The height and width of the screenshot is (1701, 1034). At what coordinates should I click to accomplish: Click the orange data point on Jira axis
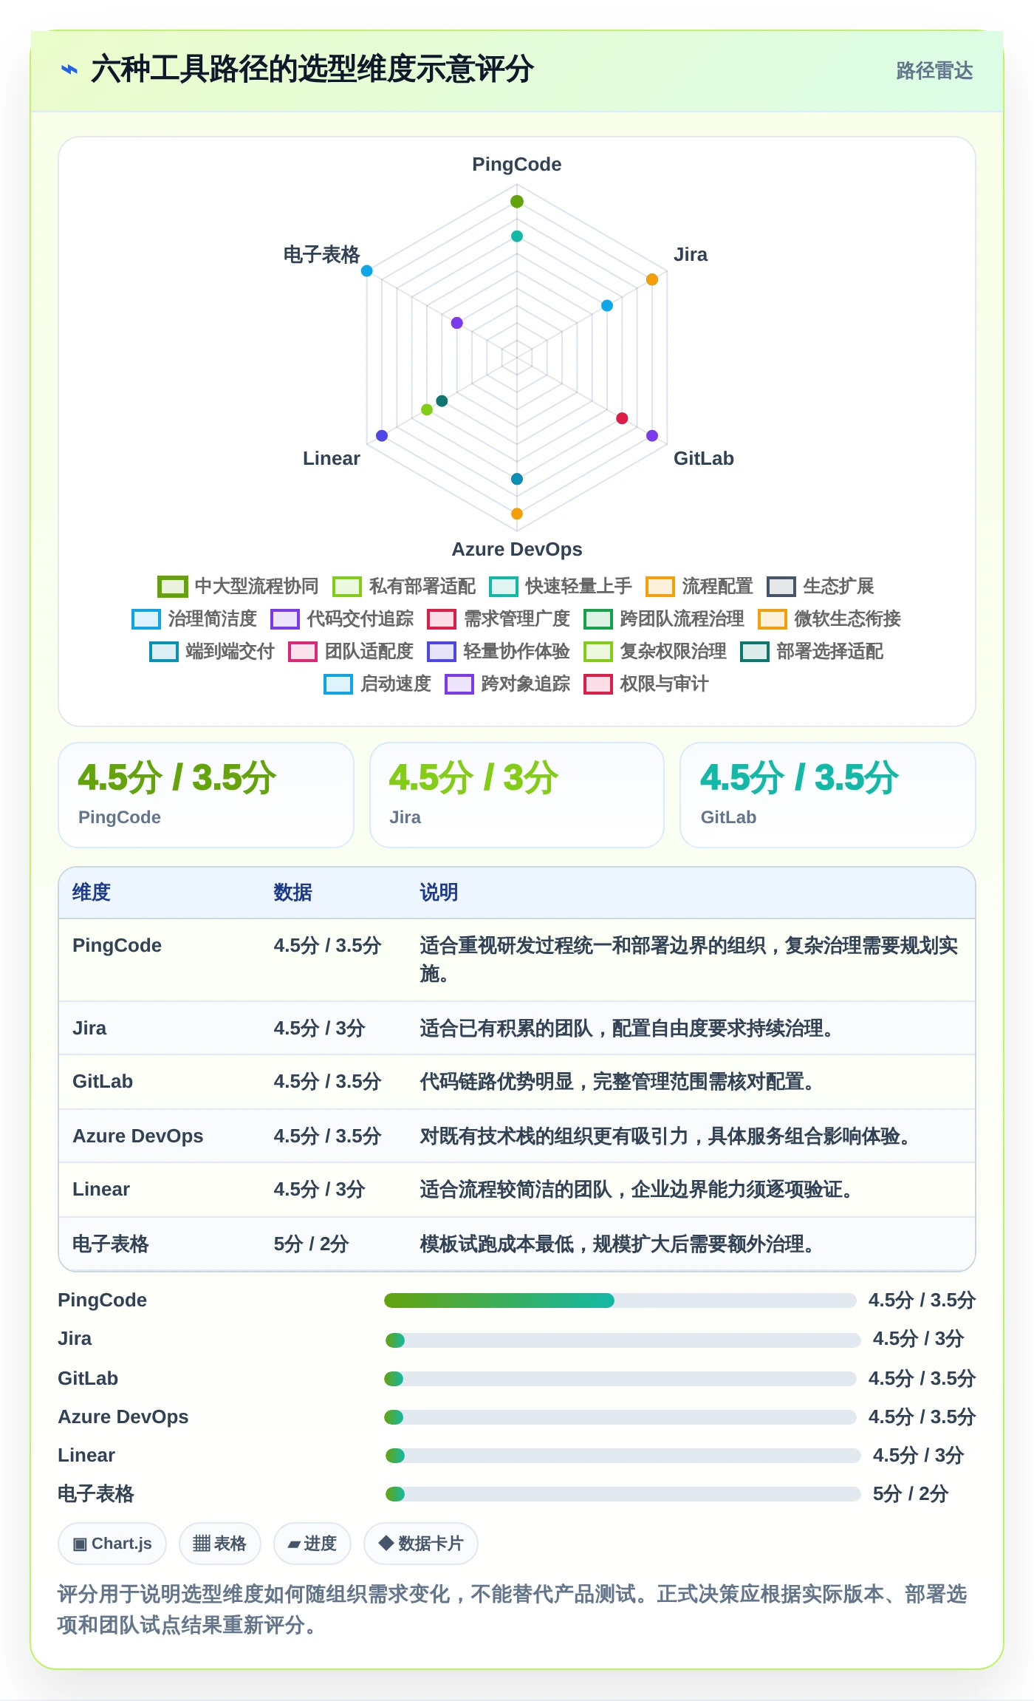click(652, 279)
